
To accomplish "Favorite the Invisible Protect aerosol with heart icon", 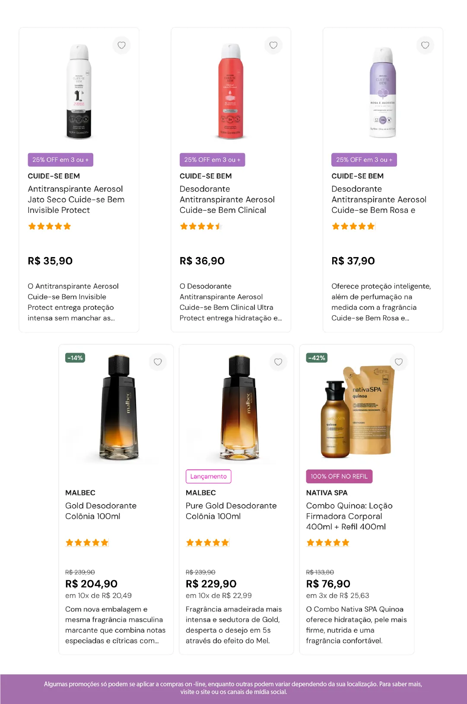I will (x=121, y=45).
